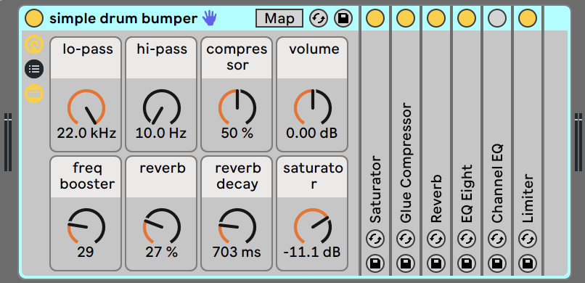The width and height of the screenshot is (585, 283).
Task: Click the lo-pass macro knob
Action: pyautogui.click(x=86, y=107)
